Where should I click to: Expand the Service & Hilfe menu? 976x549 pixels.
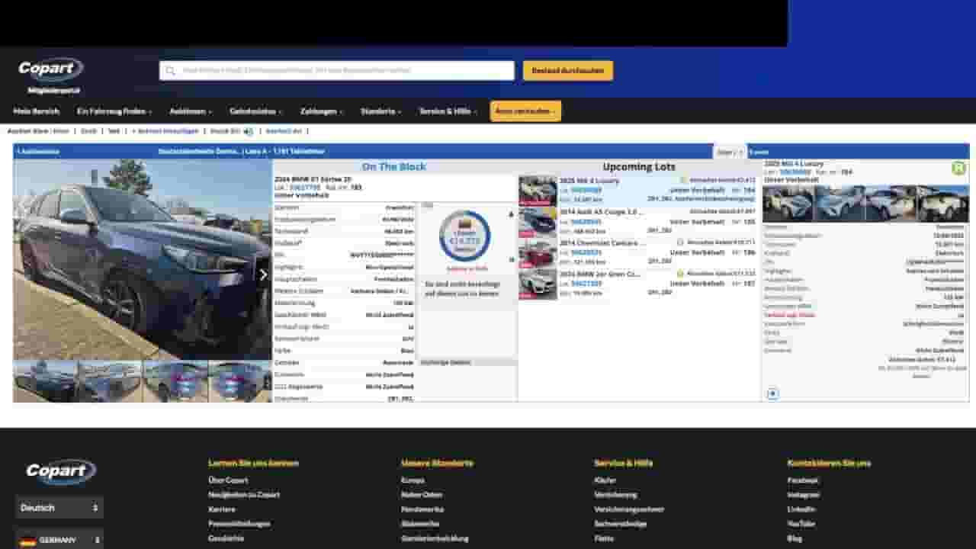click(448, 111)
